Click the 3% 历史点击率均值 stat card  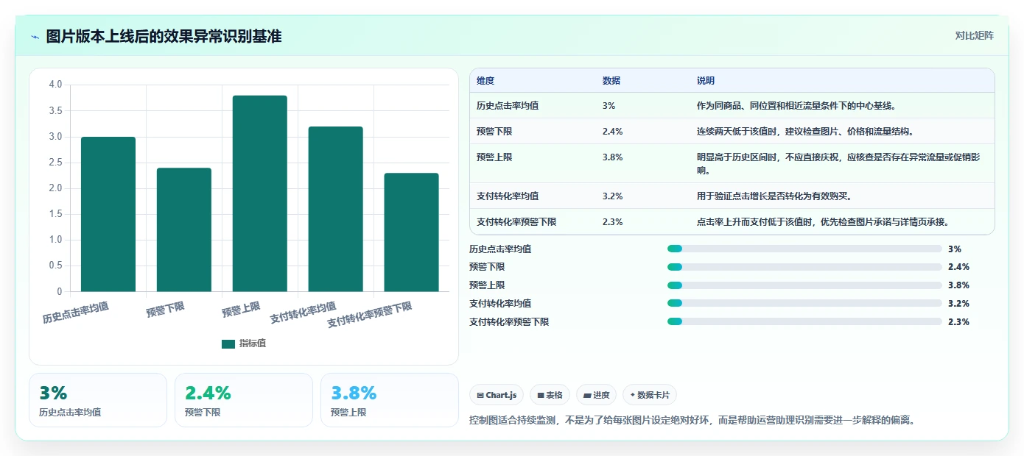click(x=98, y=400)
